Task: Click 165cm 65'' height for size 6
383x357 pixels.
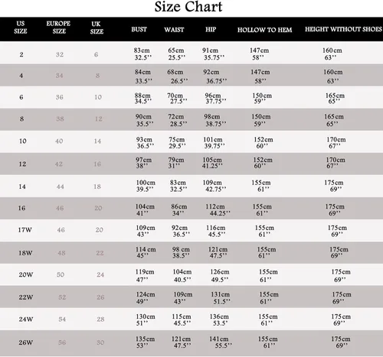Action: point(335,99)
